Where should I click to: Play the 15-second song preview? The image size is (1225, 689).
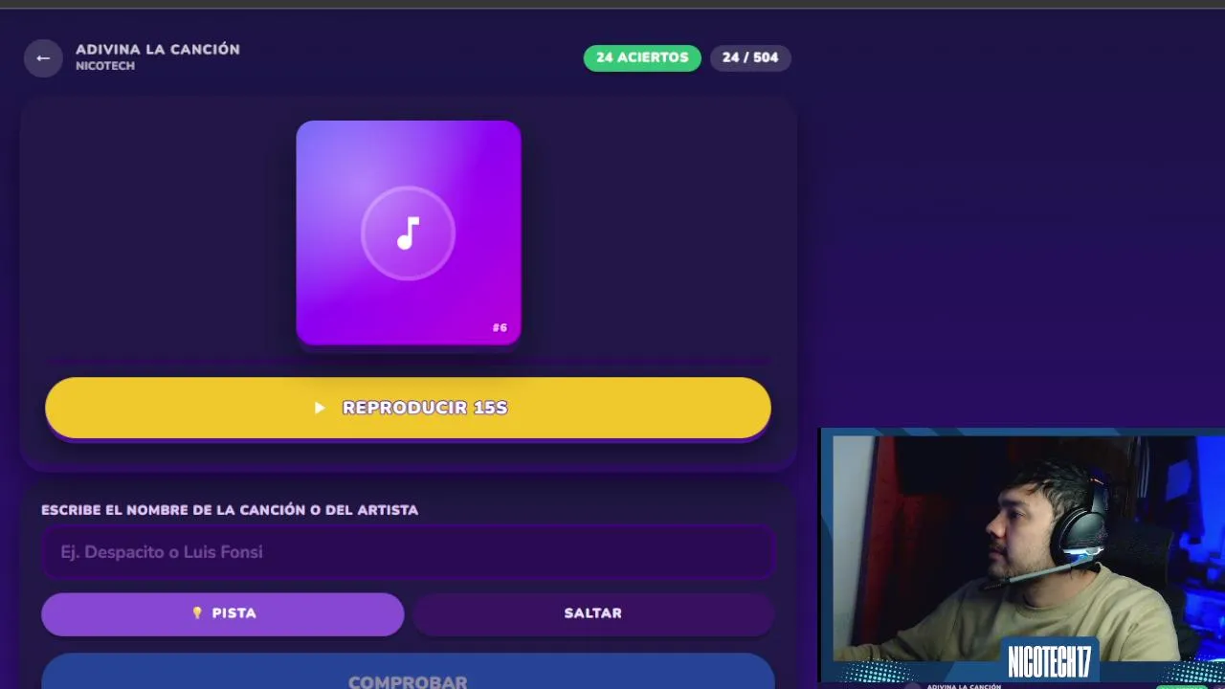click(408, 408)
